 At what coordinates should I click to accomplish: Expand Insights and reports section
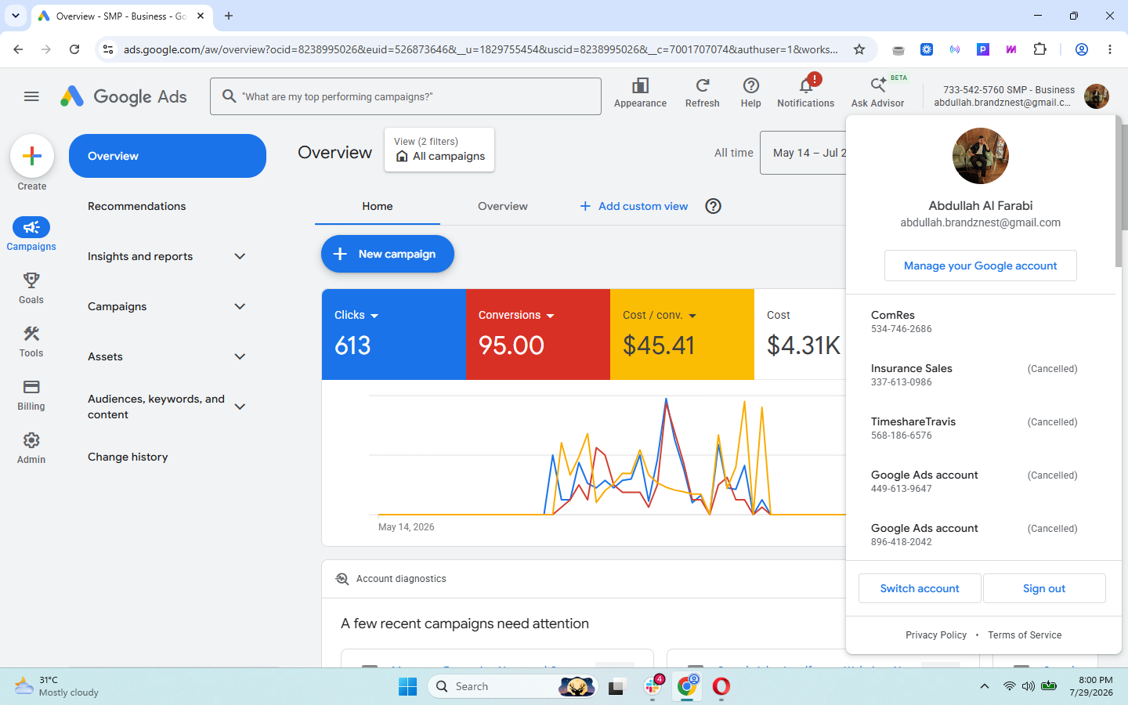point(240,256)
